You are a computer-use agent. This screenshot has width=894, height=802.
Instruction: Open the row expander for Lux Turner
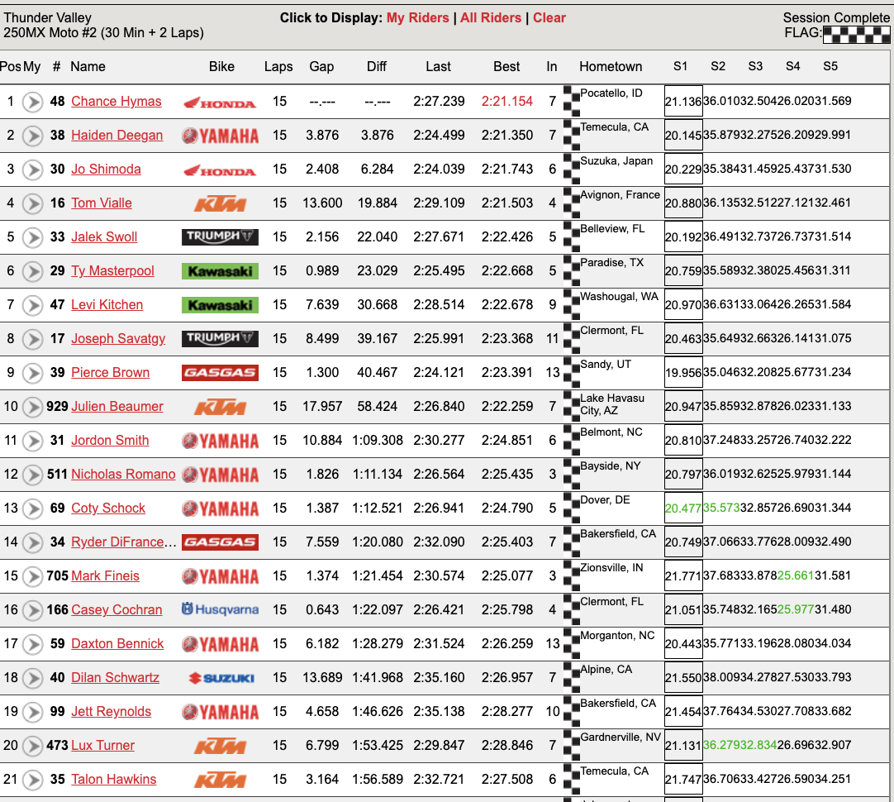(32, 745)
